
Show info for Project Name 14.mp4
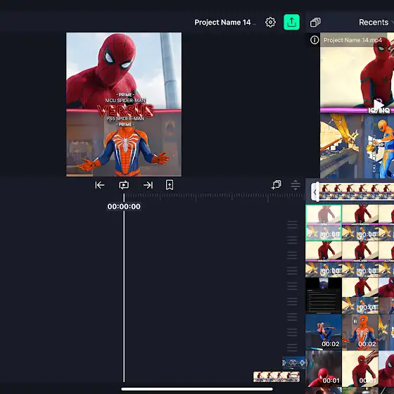tap(314, 40)
